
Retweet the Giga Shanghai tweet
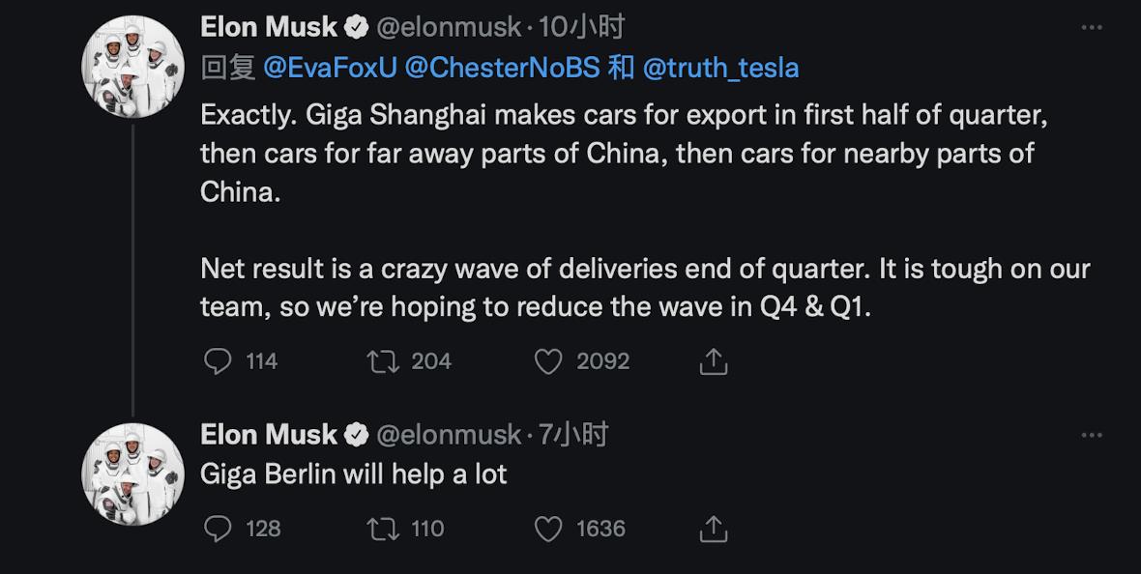[382, 361]
